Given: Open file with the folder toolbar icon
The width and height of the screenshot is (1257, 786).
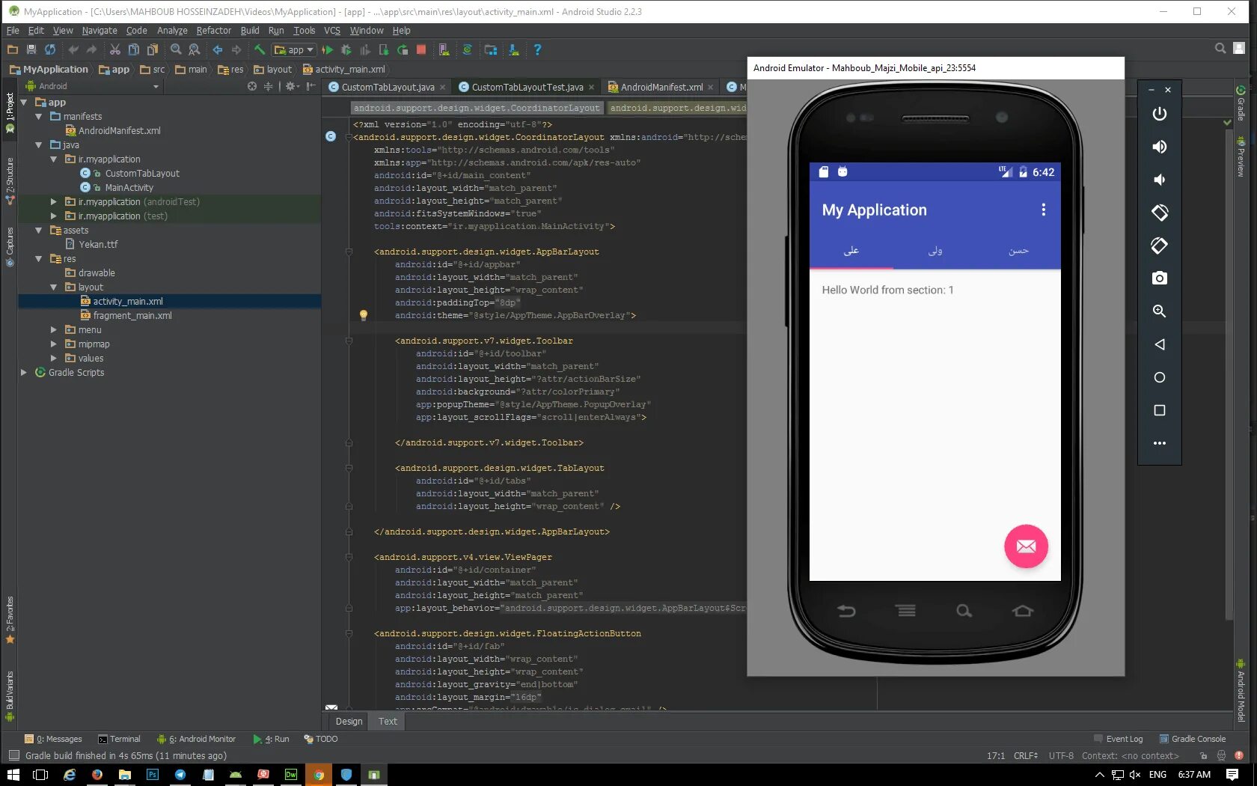Looking at the screenshot, I should click(12, 49).
